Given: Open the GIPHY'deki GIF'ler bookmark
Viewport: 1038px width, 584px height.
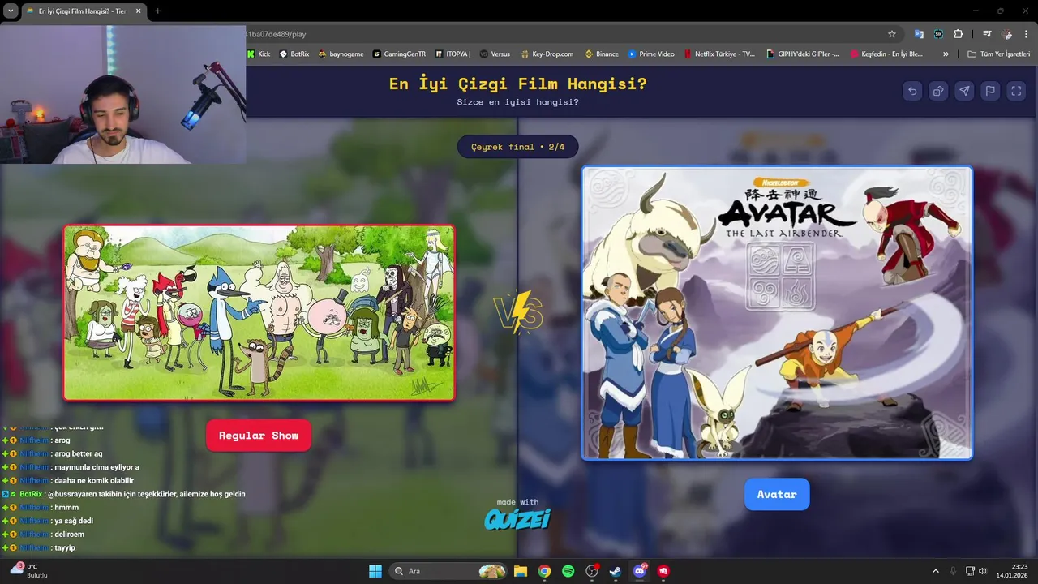Looking at the screenshot, I should pyautogui.click(x=803, y=54).
